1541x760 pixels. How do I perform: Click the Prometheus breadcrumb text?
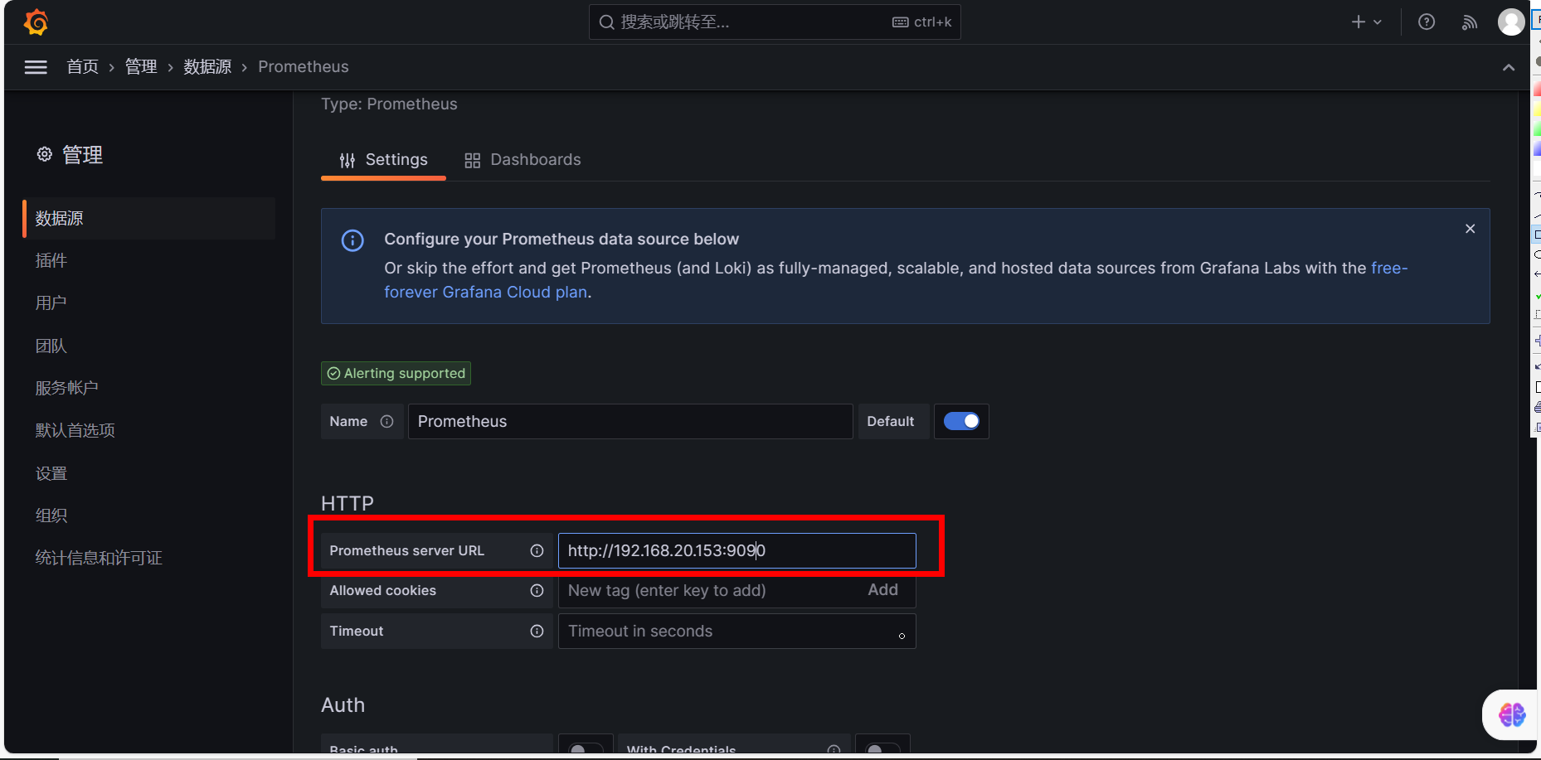point(304,67)
